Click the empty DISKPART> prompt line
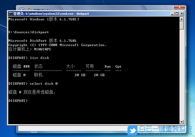 [x=18, y=101]
